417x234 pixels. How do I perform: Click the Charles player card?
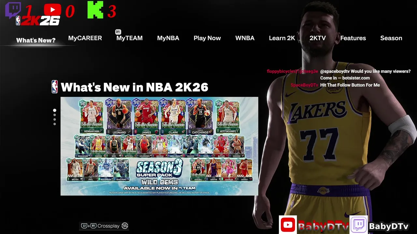click(229, 170)
